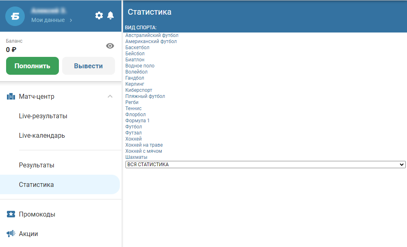This screenshot has width=407, height=247.
Task: Select Баскетбол sport link
Action: pyautogui.click(x=137, y=48)
